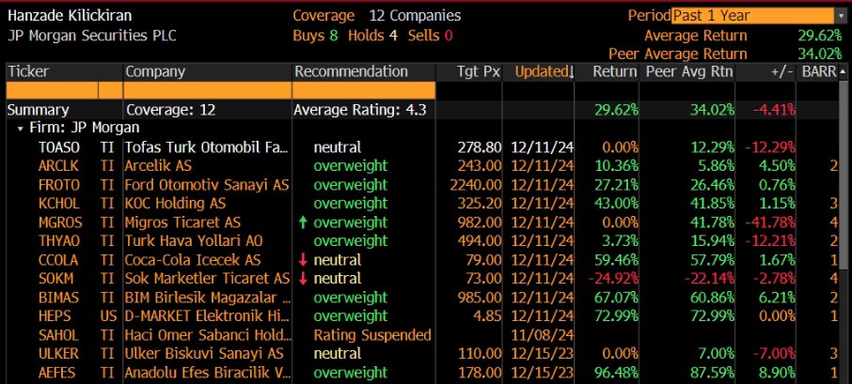Viewport: 852px width, 384px height.
Task: Click the downgrade arrow on Sok Marketler row
Action: pyautogui.click(x=303, y=279)
